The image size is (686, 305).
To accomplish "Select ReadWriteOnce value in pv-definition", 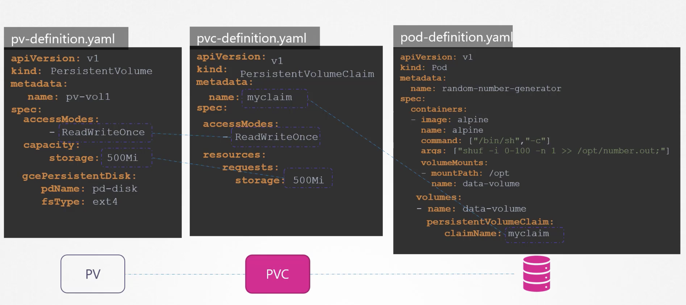I will click(103, 132).
